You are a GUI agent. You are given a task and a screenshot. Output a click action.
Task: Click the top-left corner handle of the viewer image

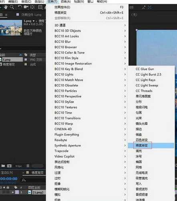pyautogui.click(x=137, y=30)
